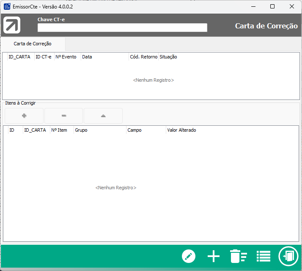The width and height of the screenshot is (302, 271).
Task: Click the Data column header
Action: coord(104,57)
